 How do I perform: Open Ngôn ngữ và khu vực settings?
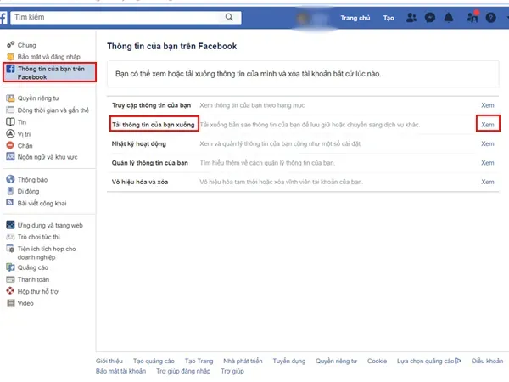[x=48, y=157]
